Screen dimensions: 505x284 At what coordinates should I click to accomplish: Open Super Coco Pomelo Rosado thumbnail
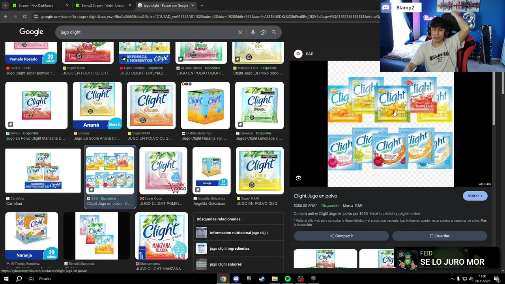(x=163, y=170)
